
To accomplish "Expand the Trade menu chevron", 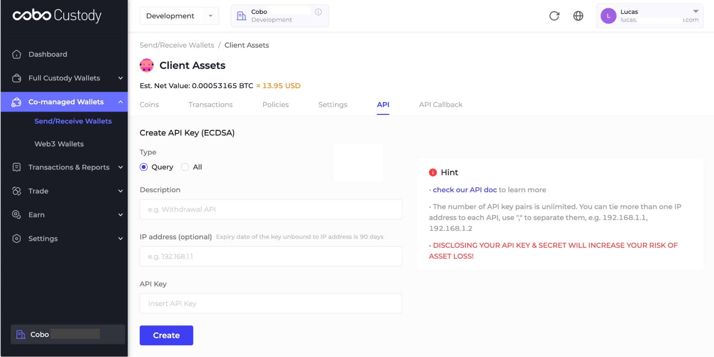I will pyautogui.click(x=121, y=191).
